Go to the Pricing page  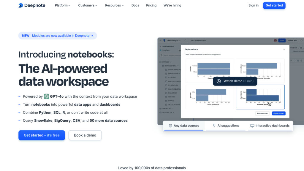click(151, 5)
